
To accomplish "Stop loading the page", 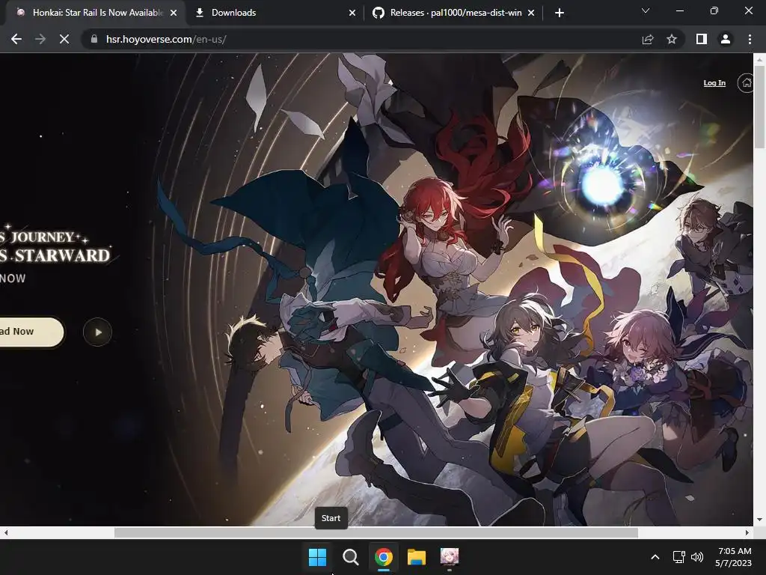I will pyautogui.click(x=64, y=39).
